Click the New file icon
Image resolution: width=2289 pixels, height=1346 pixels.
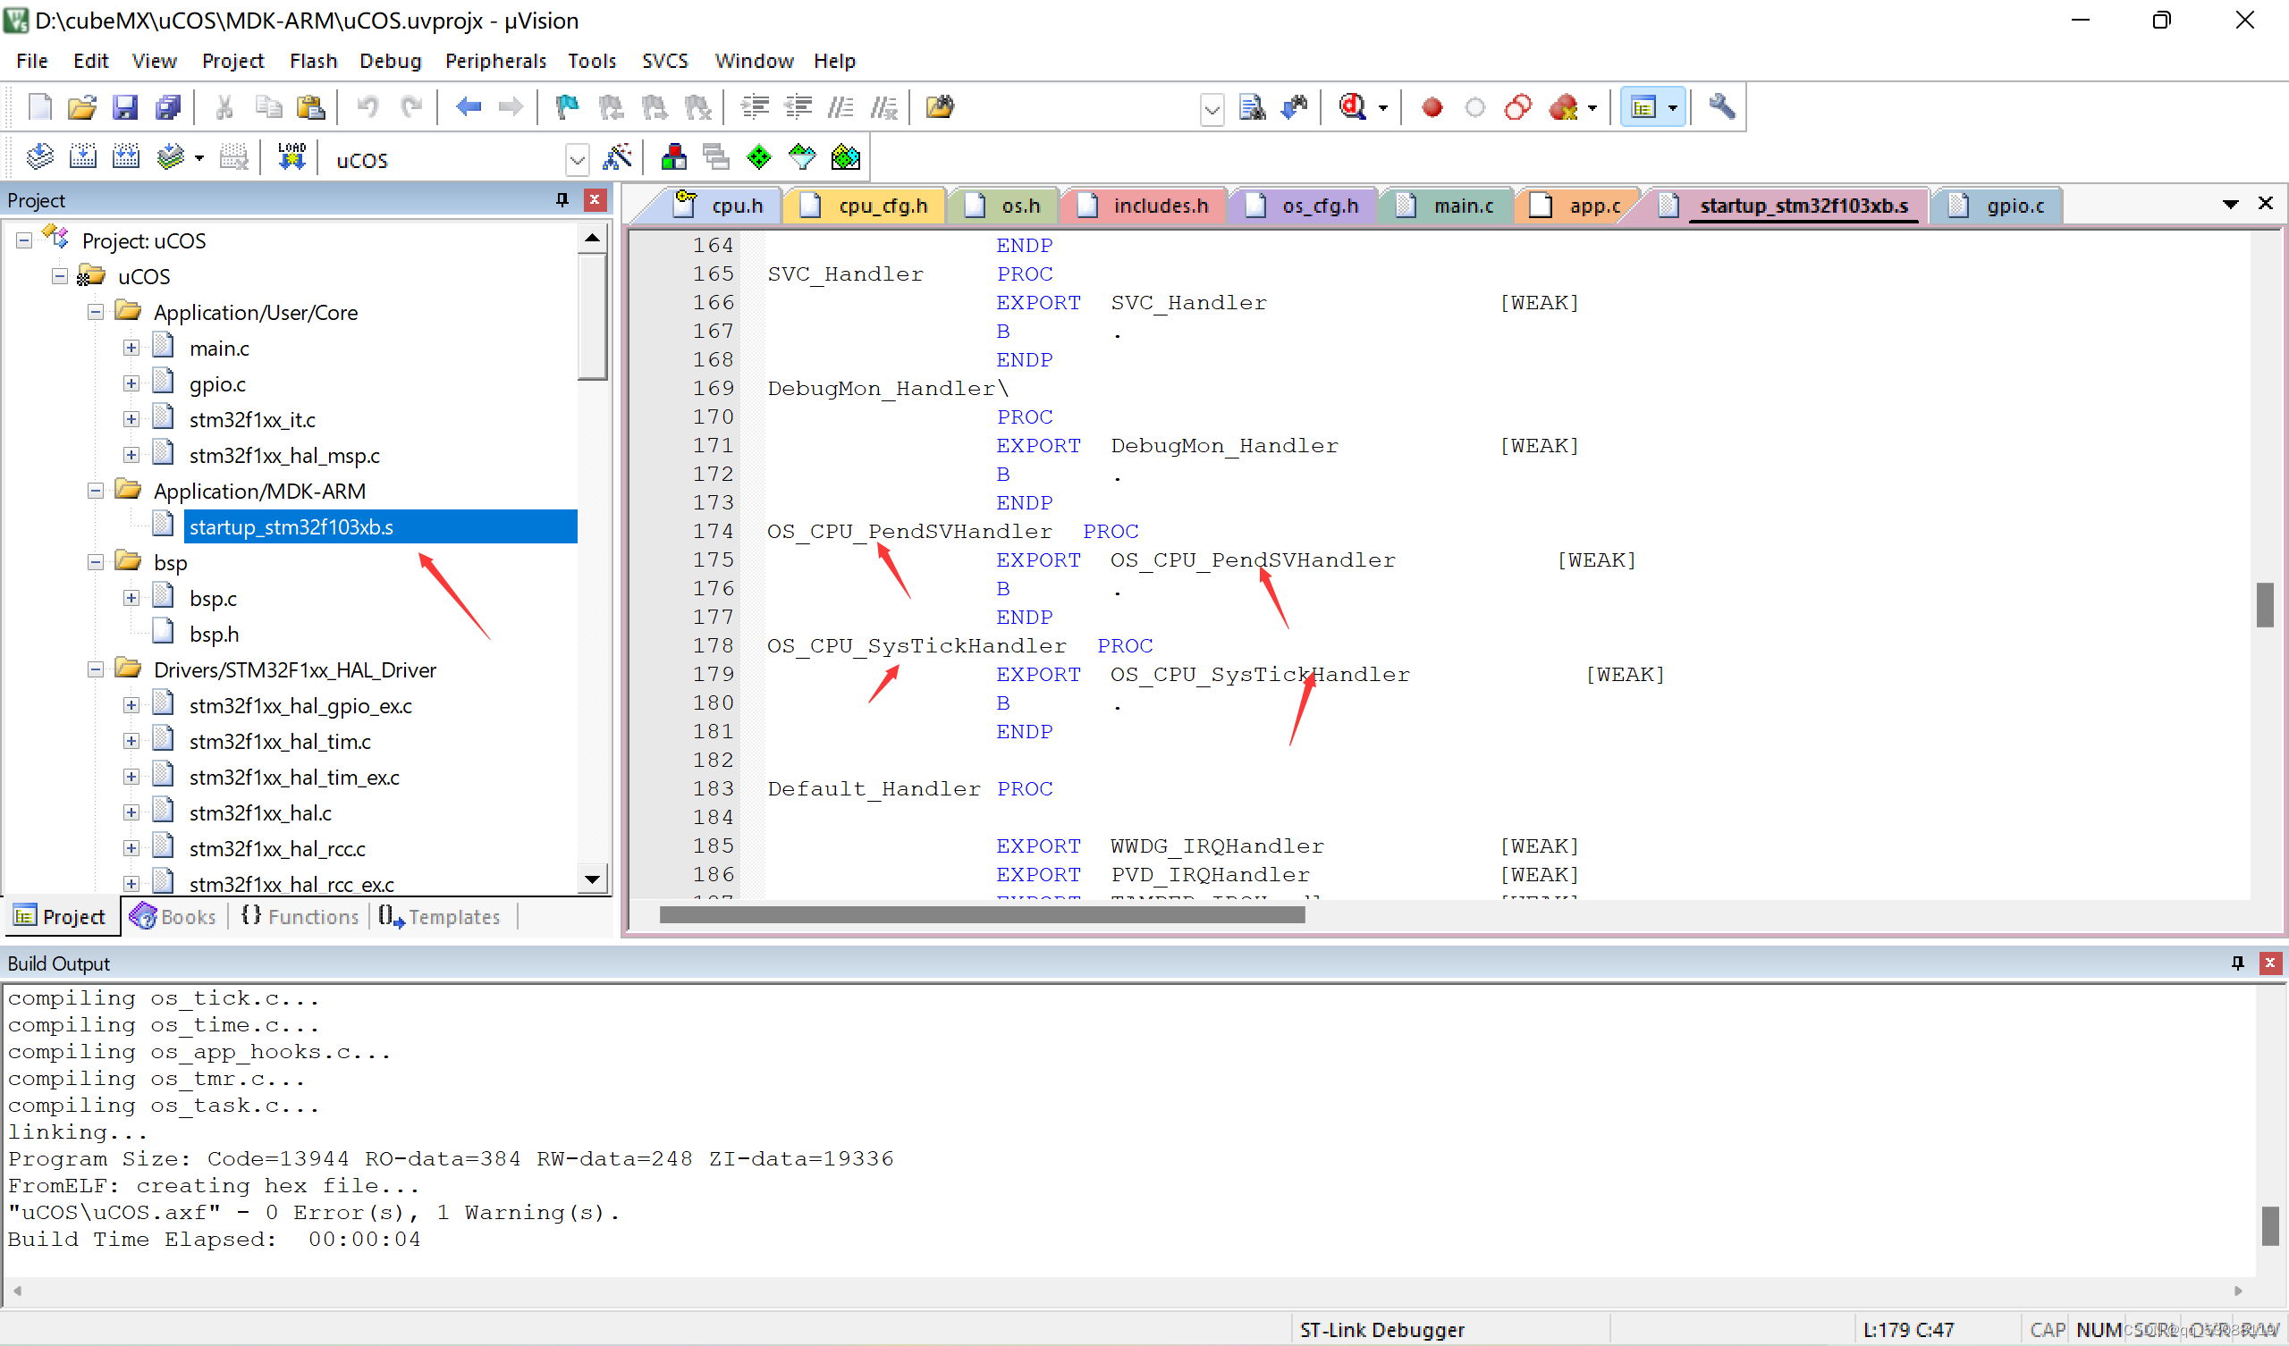tap(40, 107)
